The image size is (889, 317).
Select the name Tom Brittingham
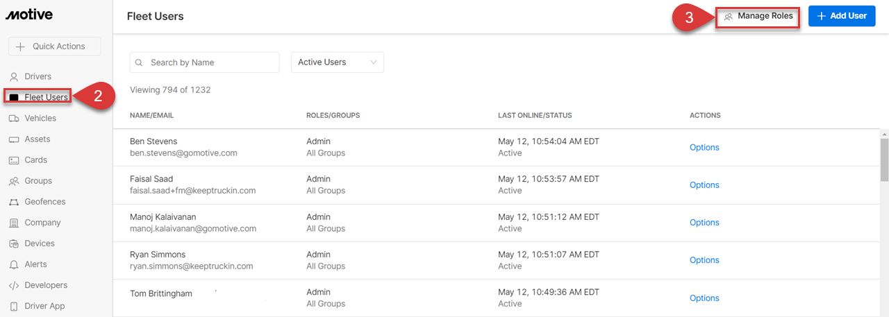pos(161,293)
